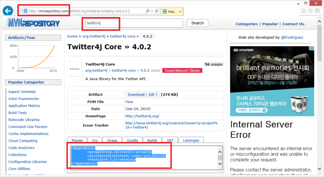
Task: Open the browser home icon
Action: point(304,11)
